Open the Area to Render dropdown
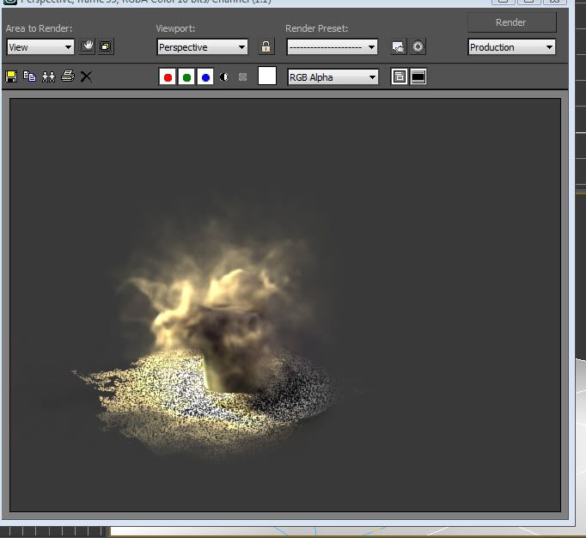The height and width of the screenshot is (538, 586). [40, 47]
